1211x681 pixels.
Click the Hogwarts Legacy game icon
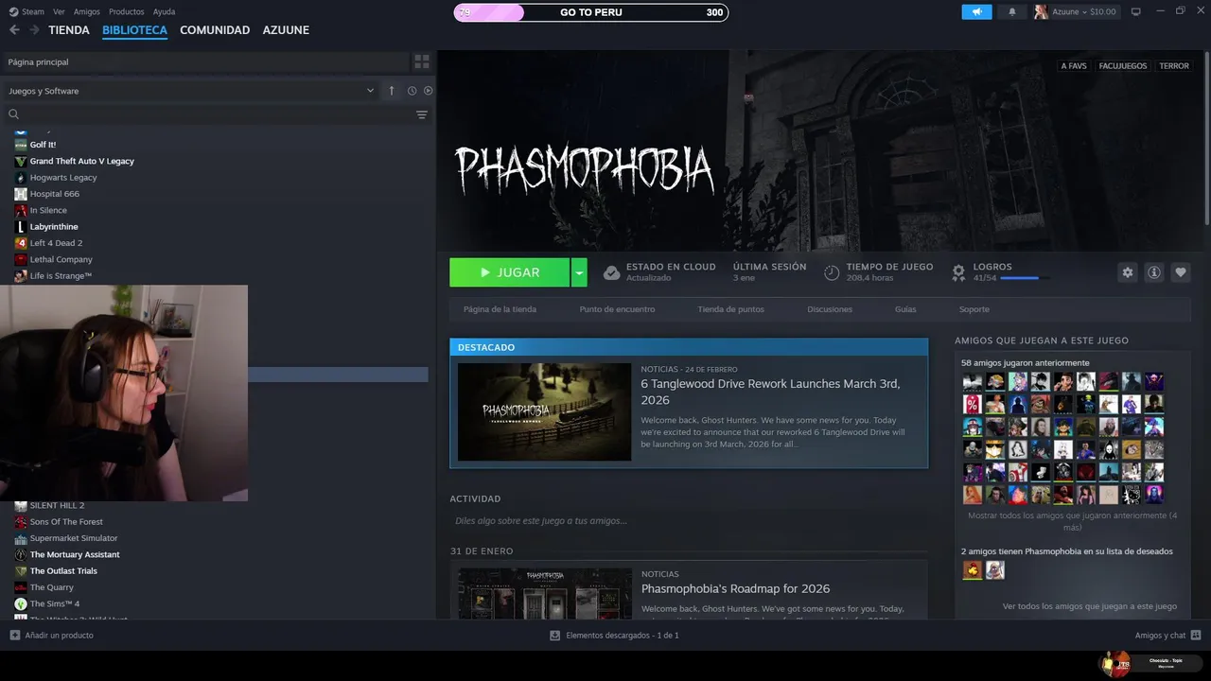tap(21, 178)
